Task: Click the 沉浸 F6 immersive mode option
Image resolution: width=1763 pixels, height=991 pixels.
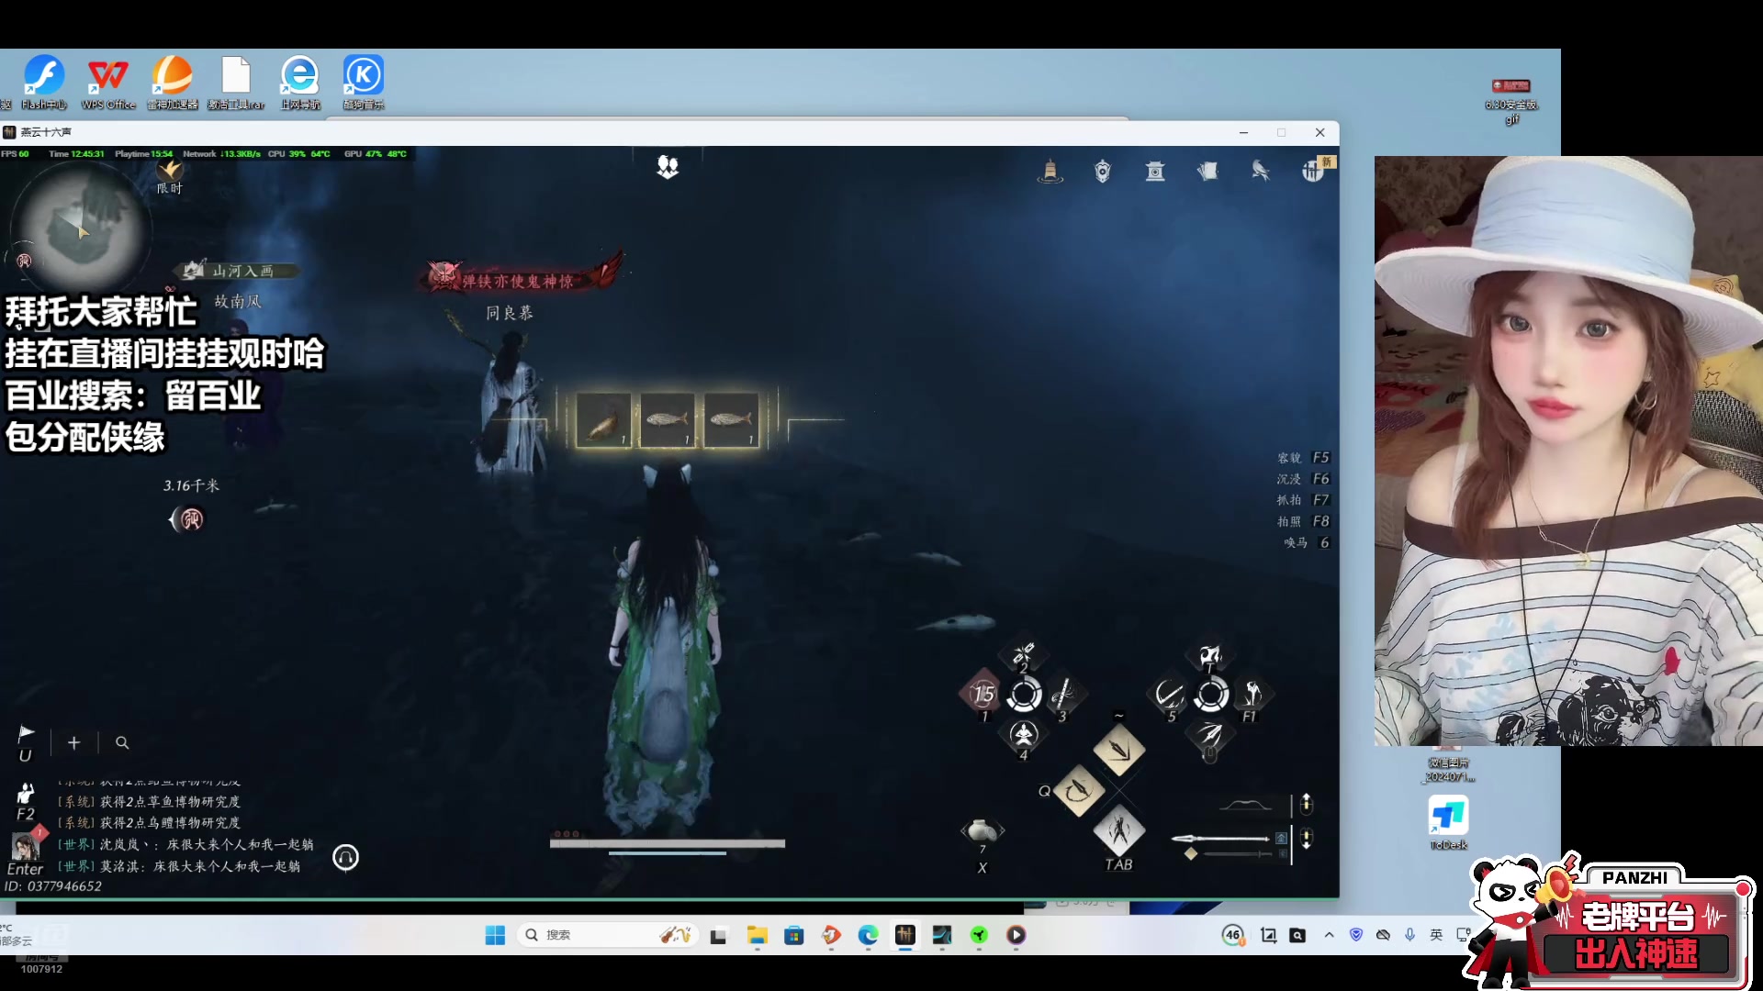Action: pos(1303,479)
